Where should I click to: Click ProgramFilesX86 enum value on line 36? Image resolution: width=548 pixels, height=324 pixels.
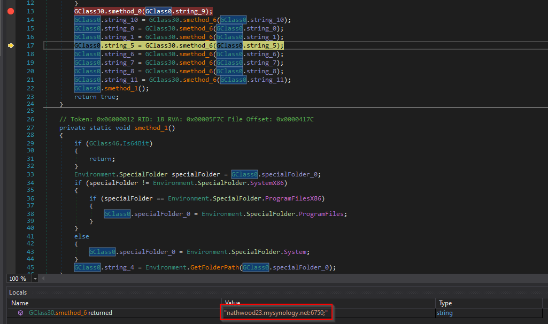(x=293, y=198)
